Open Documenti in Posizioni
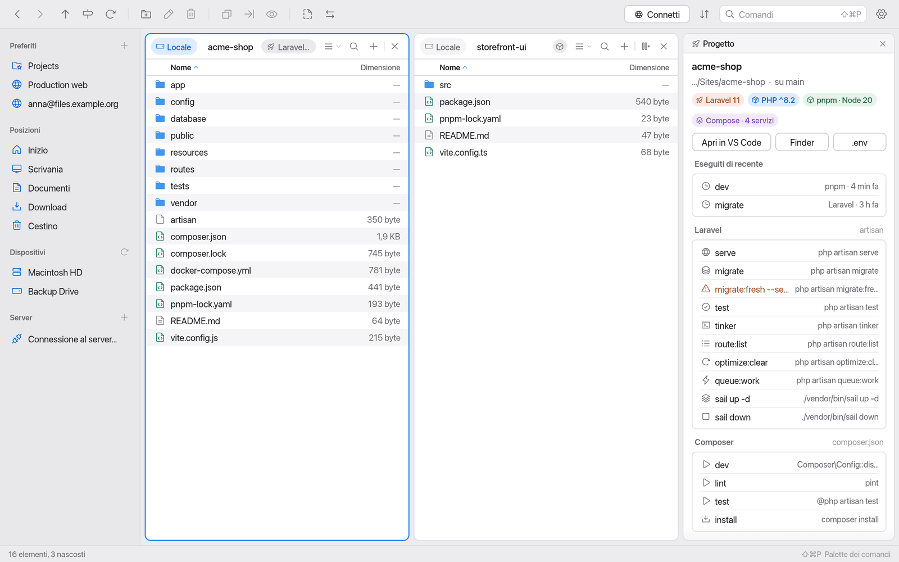Viewport: 899px width, 562px height. [70, 188]
